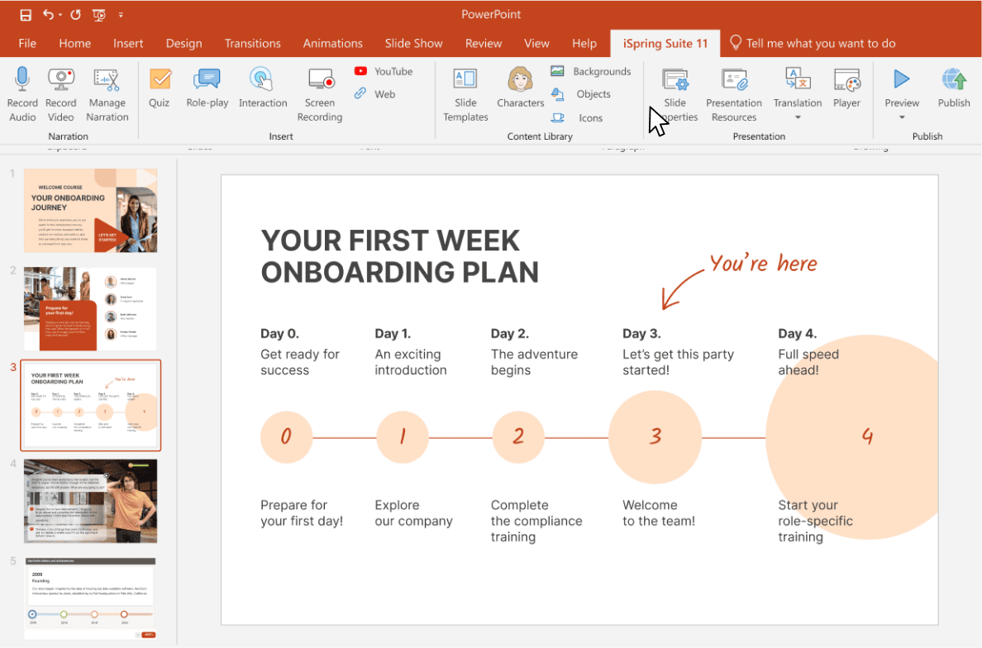Click the Backgrounds button
Image resolution: width=982 pixels, height=648 pixels.
pyautogui.click(x=592, y=71)
